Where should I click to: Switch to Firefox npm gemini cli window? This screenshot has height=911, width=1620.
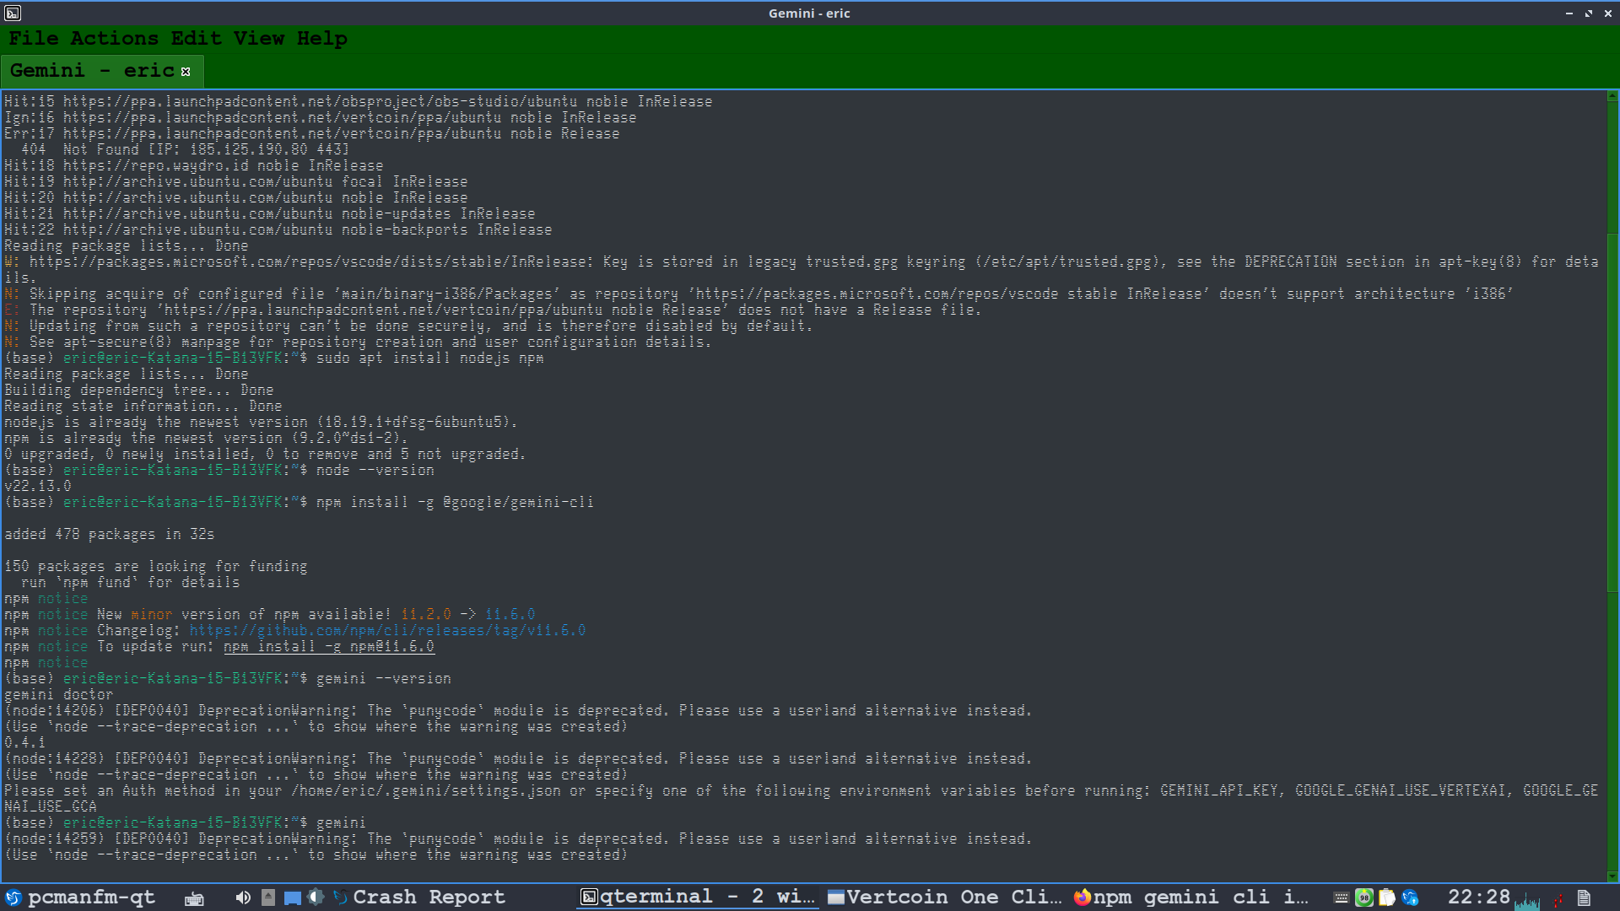(x=1190, y=898)
